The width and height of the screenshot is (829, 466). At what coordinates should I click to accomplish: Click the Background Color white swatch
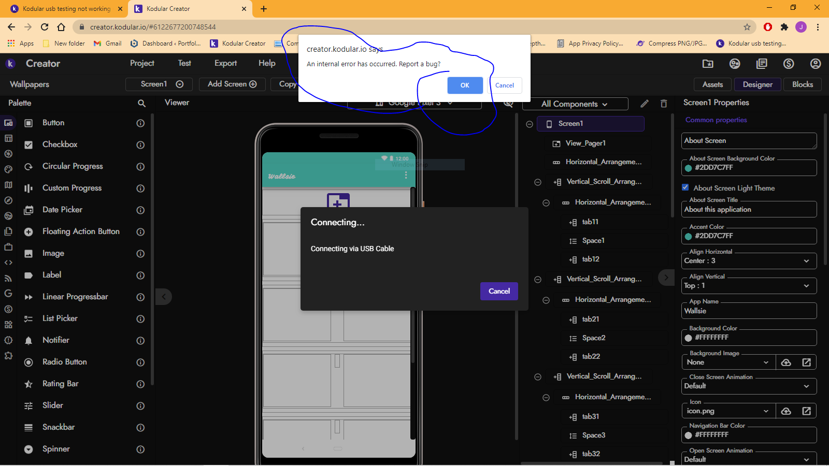[x=688, y=338]
